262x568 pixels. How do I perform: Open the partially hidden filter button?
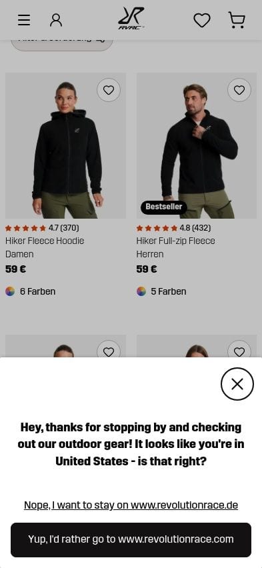(62, 44)
